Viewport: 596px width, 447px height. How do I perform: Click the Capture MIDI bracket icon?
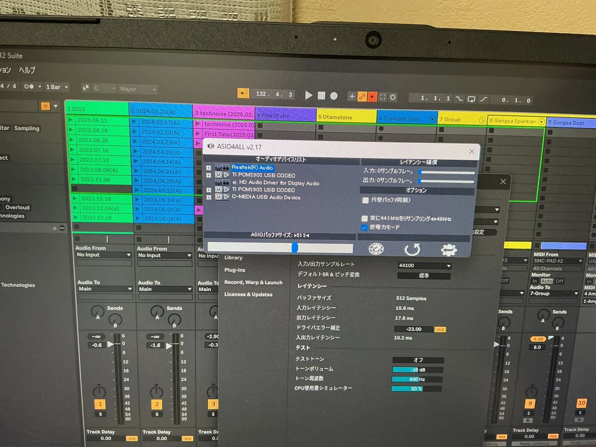(383, 97)
